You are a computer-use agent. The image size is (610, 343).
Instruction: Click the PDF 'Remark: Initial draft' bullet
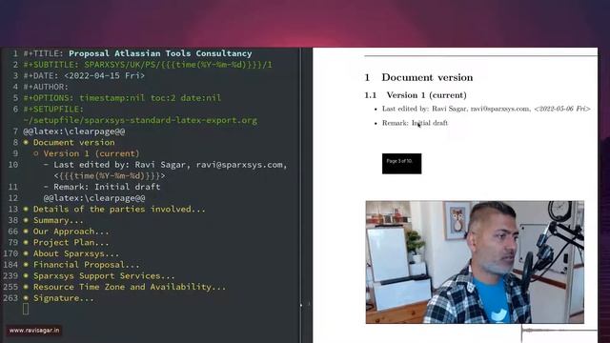pos(411,123)
